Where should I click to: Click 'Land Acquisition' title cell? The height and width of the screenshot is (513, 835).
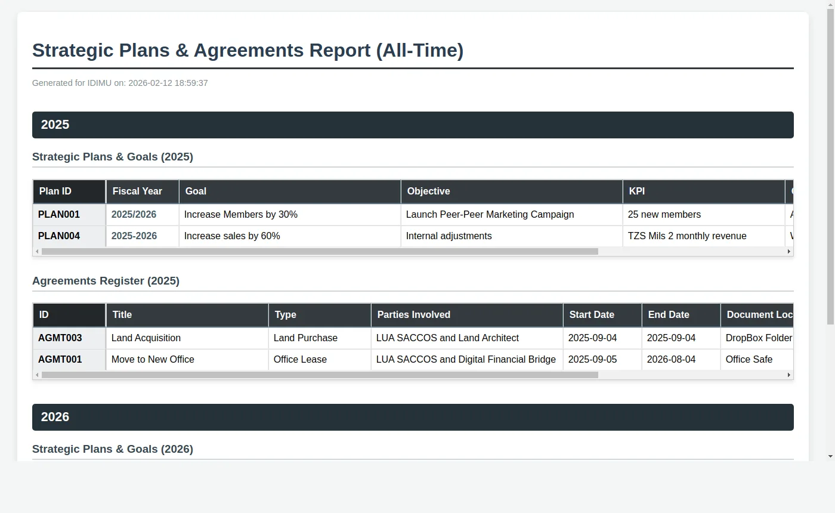click(187, 338)
